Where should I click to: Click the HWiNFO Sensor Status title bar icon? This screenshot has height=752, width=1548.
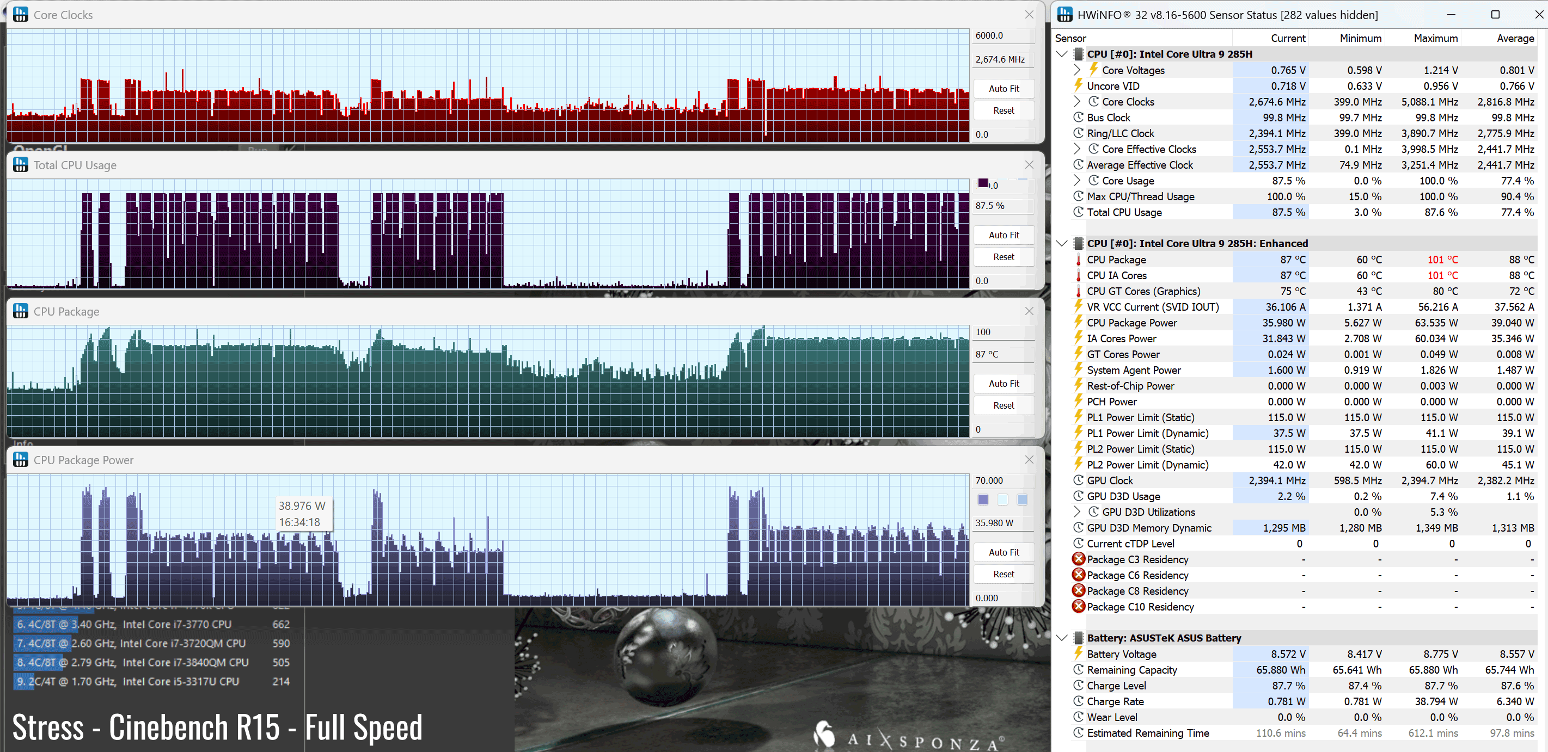click(x=1064, y=14)
